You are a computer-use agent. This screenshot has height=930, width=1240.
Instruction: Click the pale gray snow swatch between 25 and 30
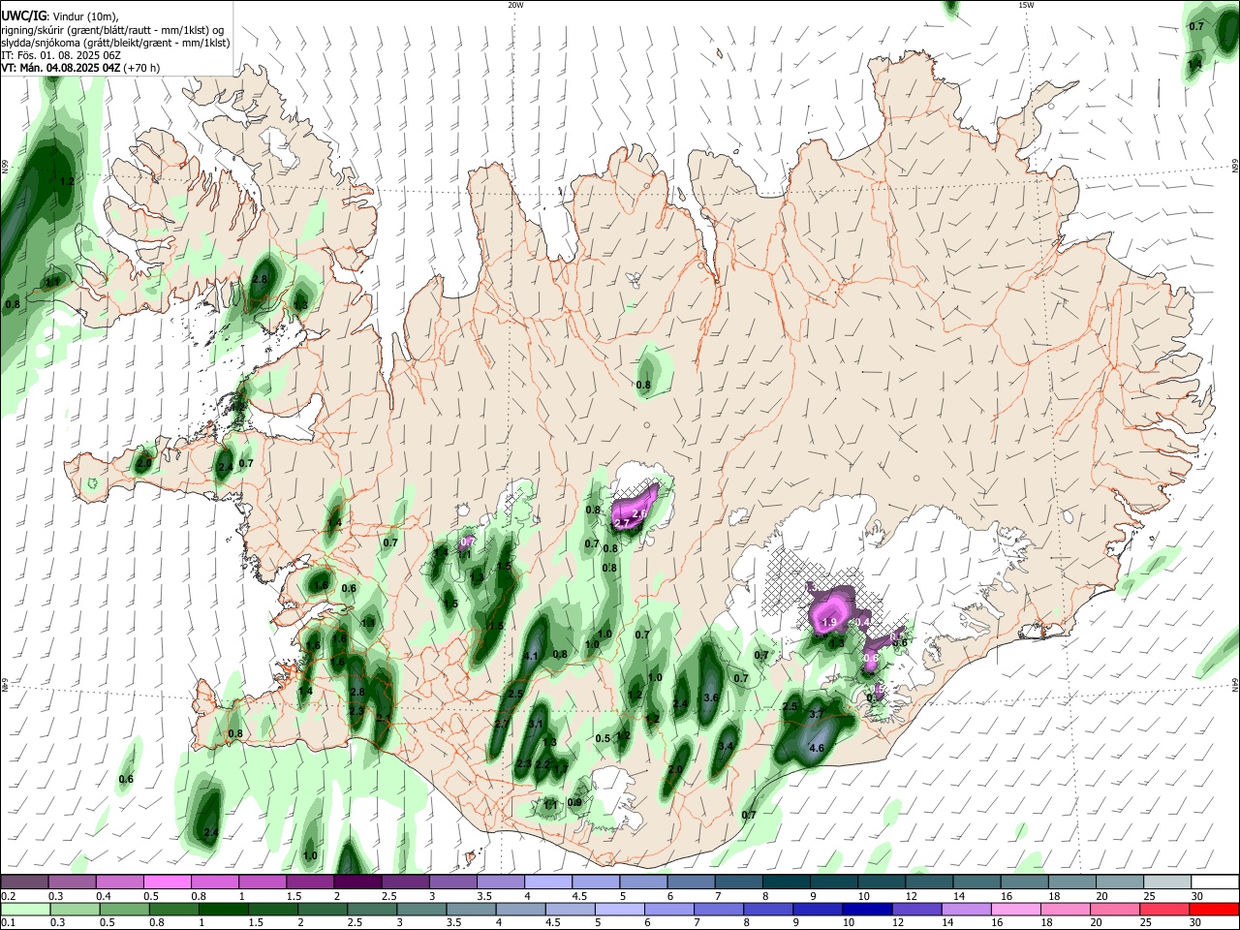(1166, 883)
